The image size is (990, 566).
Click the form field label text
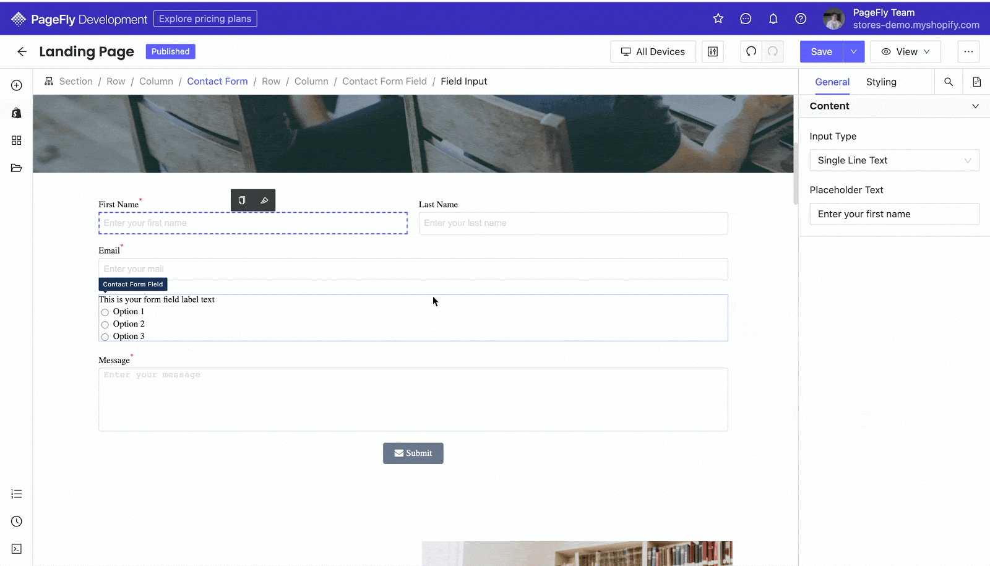[x=157, y=299]
